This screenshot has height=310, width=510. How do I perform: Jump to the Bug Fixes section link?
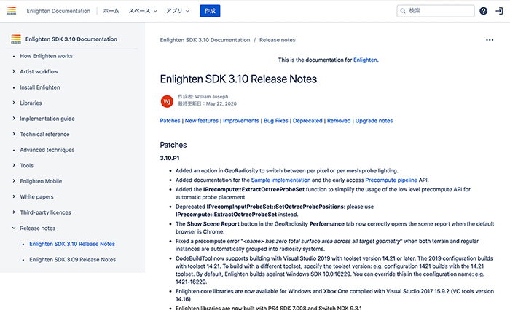tap(275, 121)
